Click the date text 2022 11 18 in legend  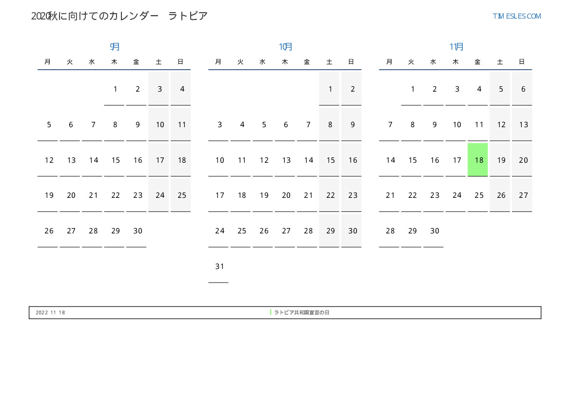[50, 312]
